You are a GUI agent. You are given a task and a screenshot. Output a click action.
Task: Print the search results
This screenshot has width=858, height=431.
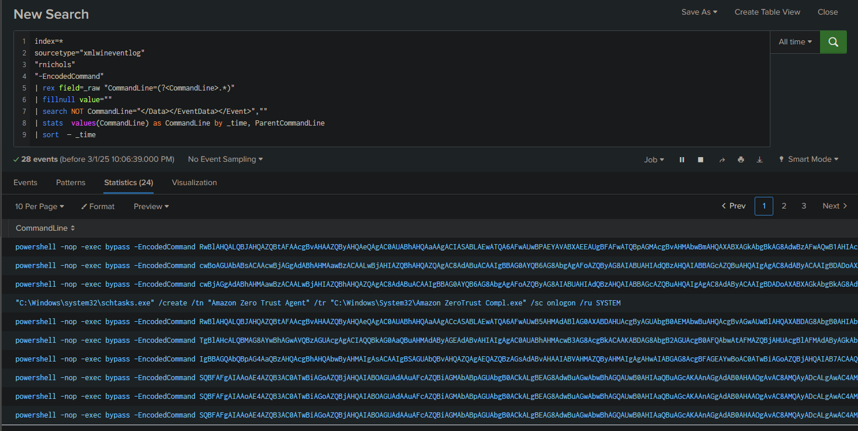pyautogui.click(x=741, y=159)
